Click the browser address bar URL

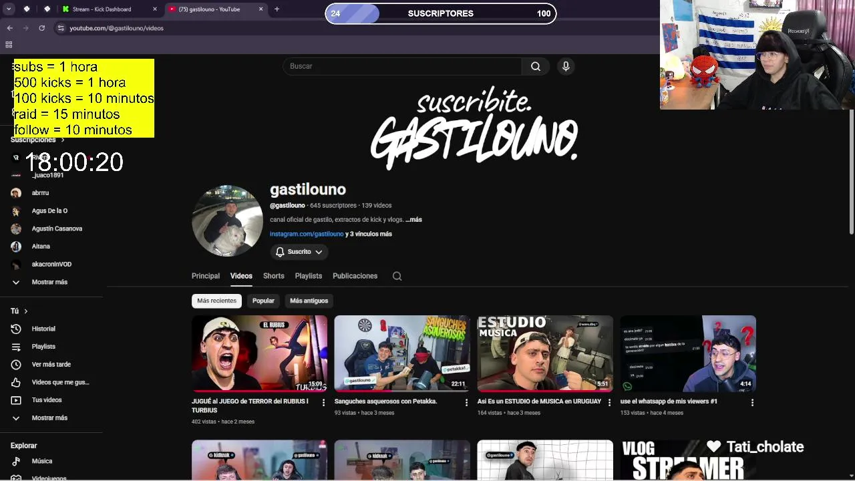coord(117,28)
